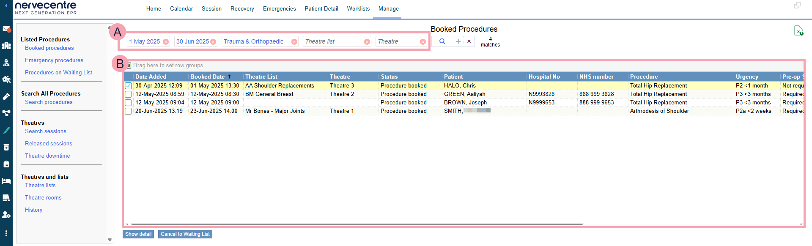Open the Trauma & Orthopaedic specialty dropdown

click(x=254, y=41)
